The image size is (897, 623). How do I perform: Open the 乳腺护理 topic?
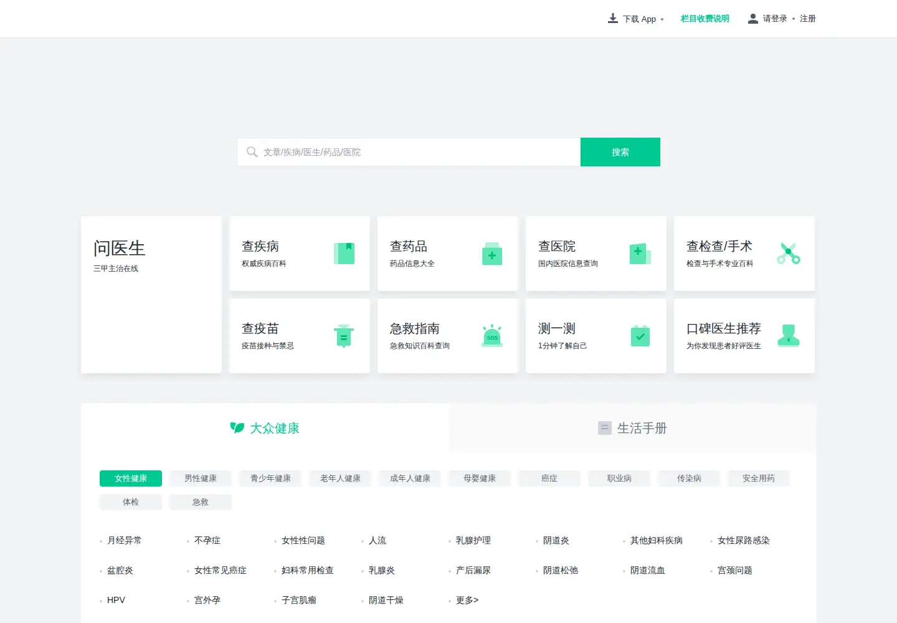[x=473, y=540]
